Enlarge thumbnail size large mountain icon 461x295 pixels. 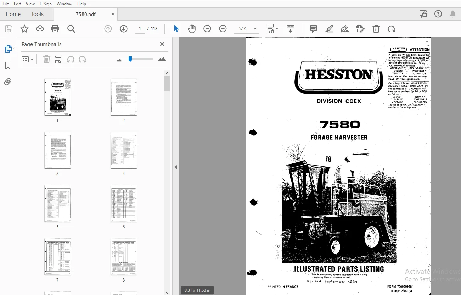pyautogui.click(x=162, y=59)
